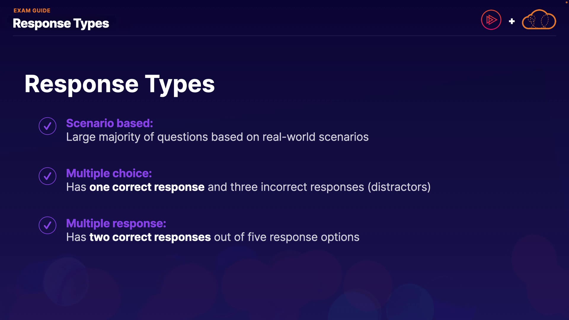
Task: Click the phrase 'three incorrect responses'
Action: point(297,187)
